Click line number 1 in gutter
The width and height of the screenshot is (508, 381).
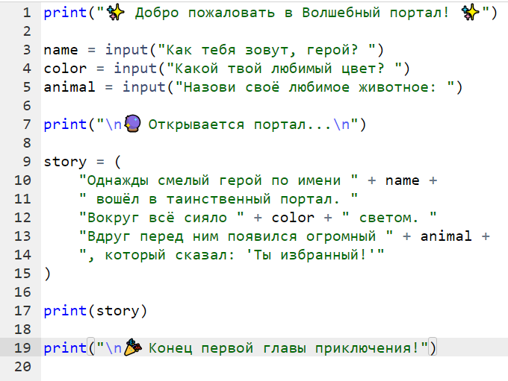click(x=27, y=13)
